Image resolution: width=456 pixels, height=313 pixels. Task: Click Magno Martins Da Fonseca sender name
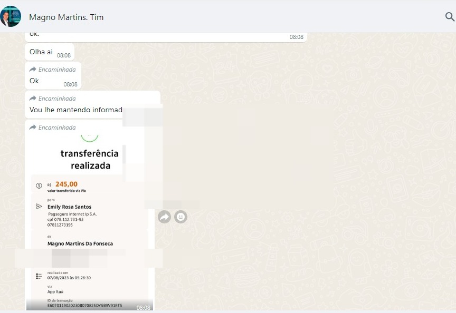80,243
